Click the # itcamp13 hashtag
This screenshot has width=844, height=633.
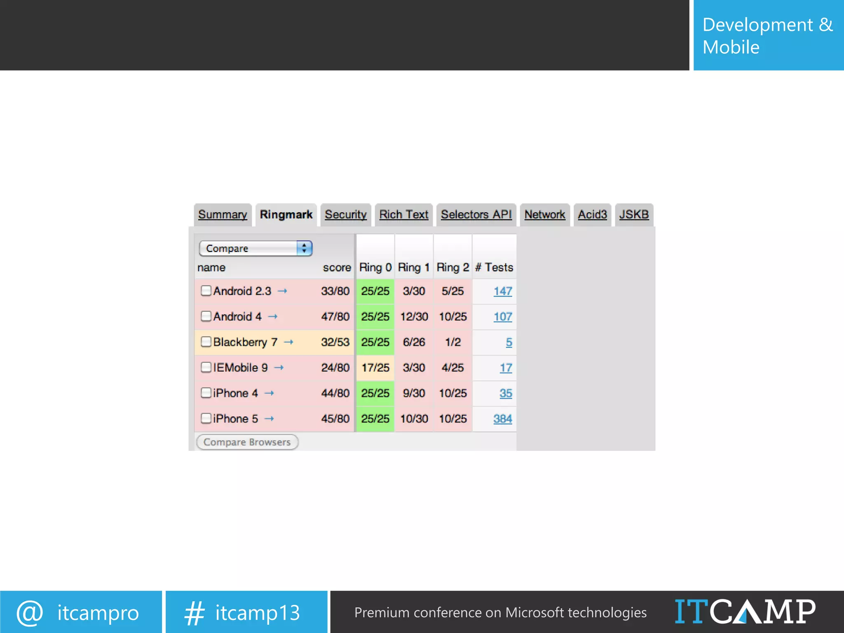tap(246, 612)
